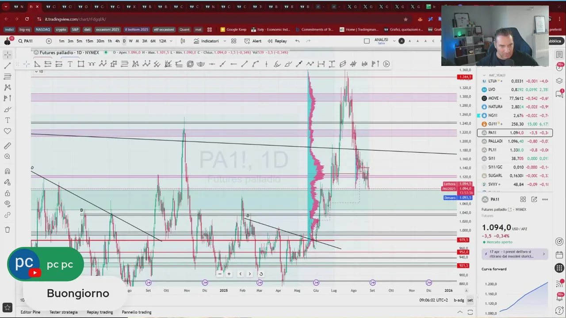
Task: Click the circle play icon ending favorites toolbar
Action: tap(386, 64)
